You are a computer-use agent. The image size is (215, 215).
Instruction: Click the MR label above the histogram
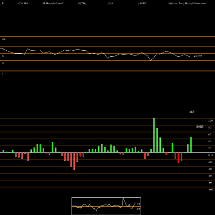pyautogui.click(x=192, y=112)
